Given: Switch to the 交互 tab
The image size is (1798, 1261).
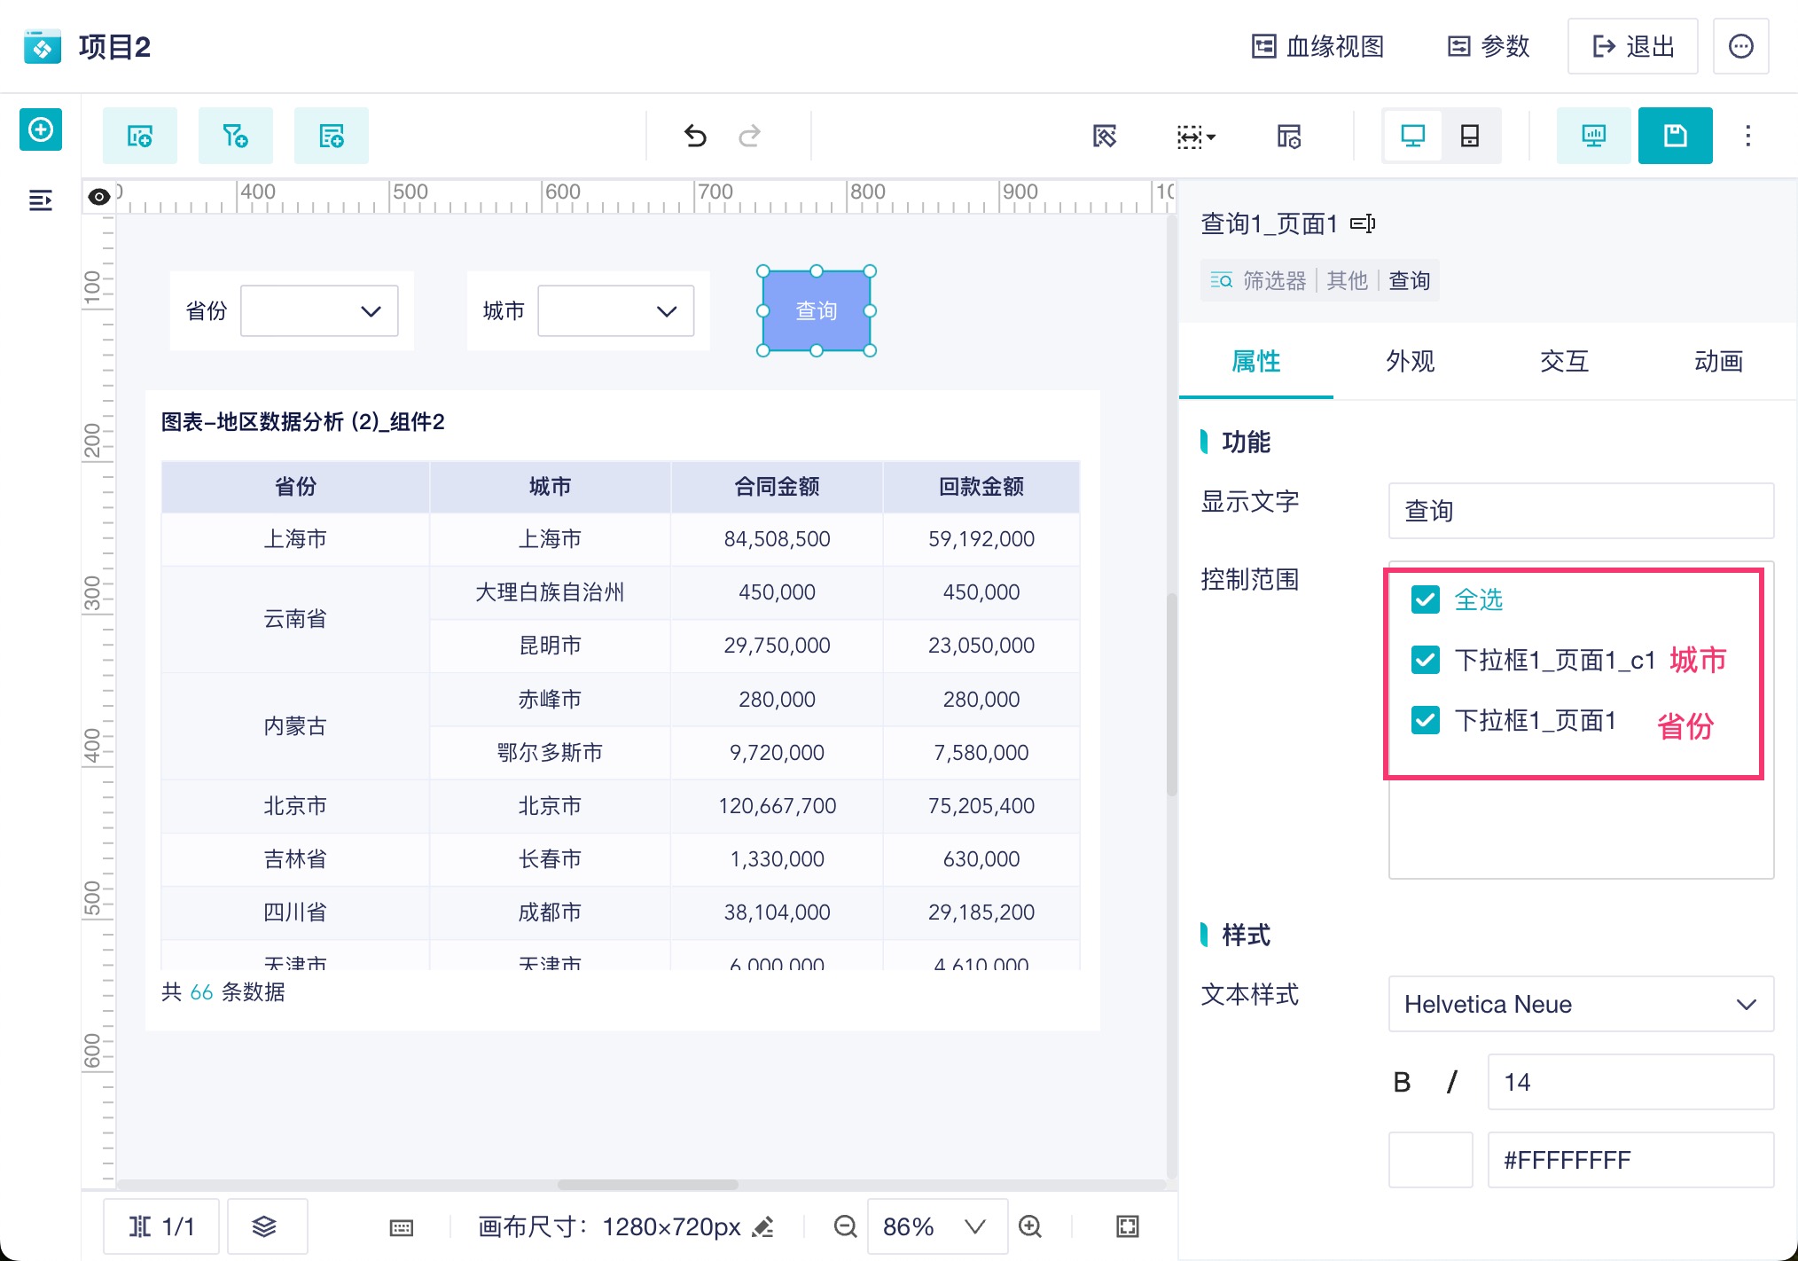Looking at the screenshot, I should pyautogui.click(x=1564, y=361).
